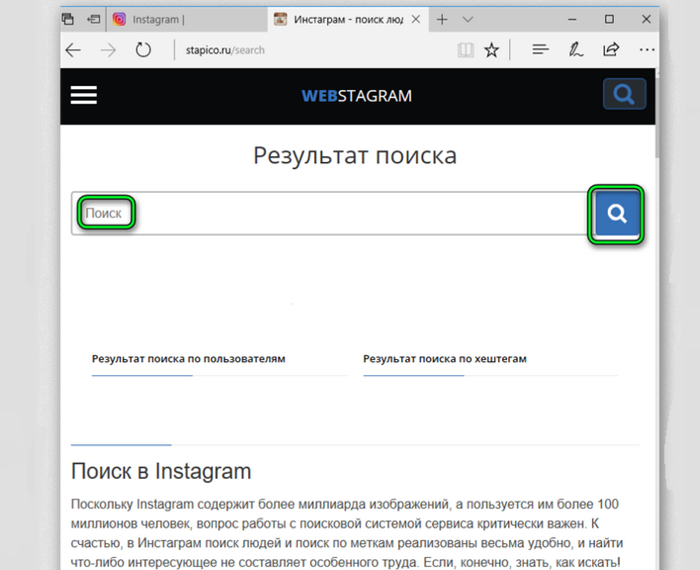Click the set tabs aside icon

(93, 19)
